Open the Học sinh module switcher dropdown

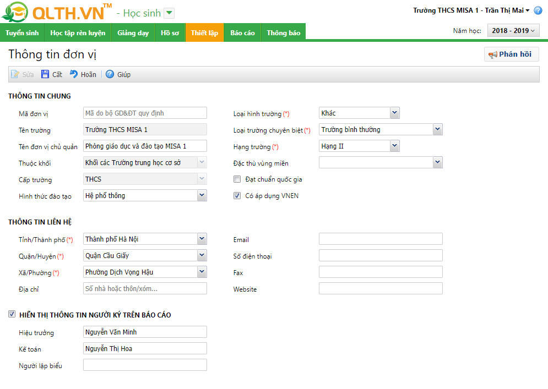[169, 13]
